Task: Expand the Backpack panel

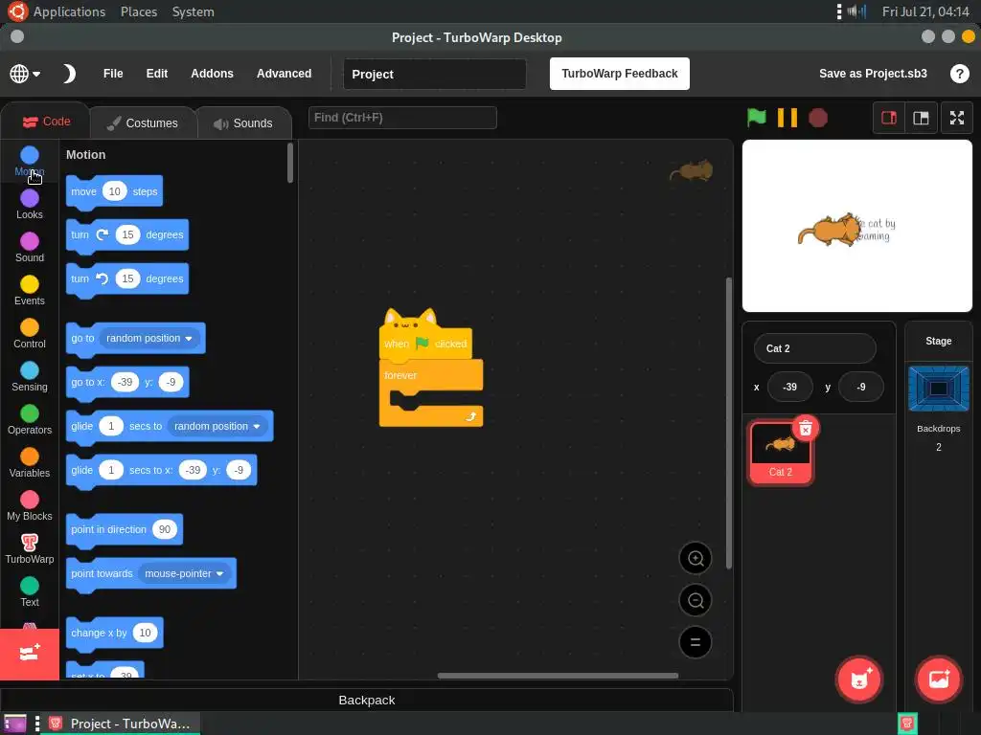Action: [x=367, y=700]
